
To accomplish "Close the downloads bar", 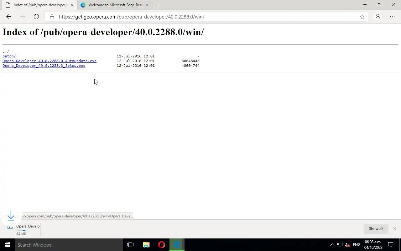I will pos(394,229).
